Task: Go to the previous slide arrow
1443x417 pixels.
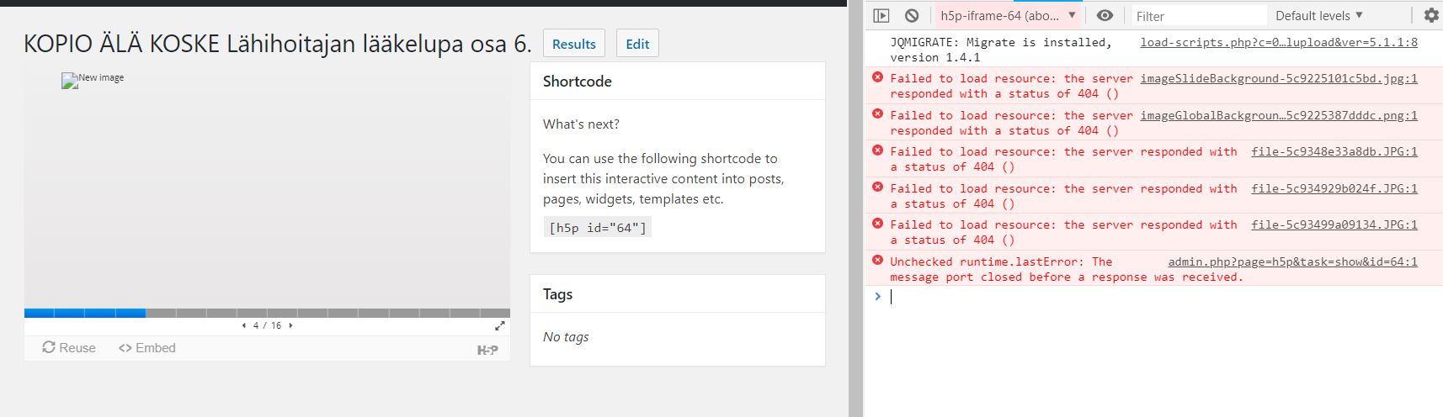Action: [244, 325]
